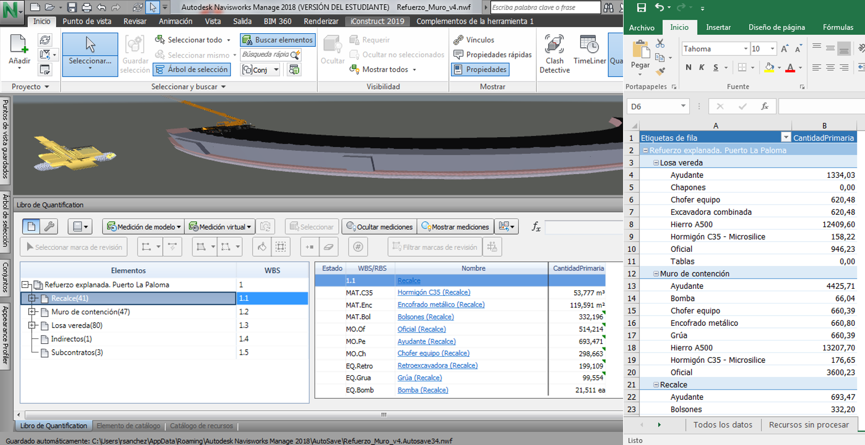Open Retroexcavadora (Recalce) link

point(438,366)
